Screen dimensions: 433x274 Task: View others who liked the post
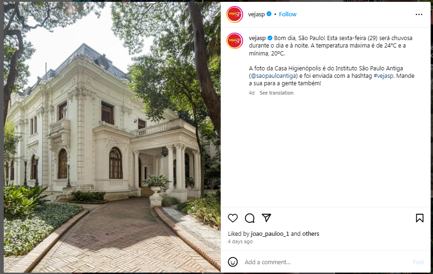(x=311, y=234)
